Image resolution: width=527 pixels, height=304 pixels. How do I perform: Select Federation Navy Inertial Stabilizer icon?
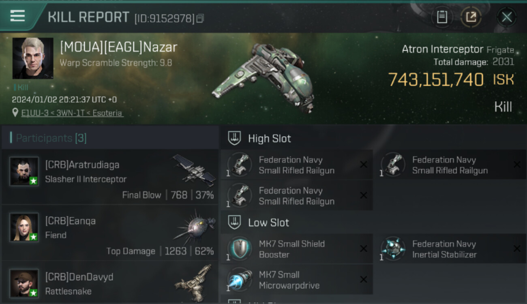tap(393, 248)
